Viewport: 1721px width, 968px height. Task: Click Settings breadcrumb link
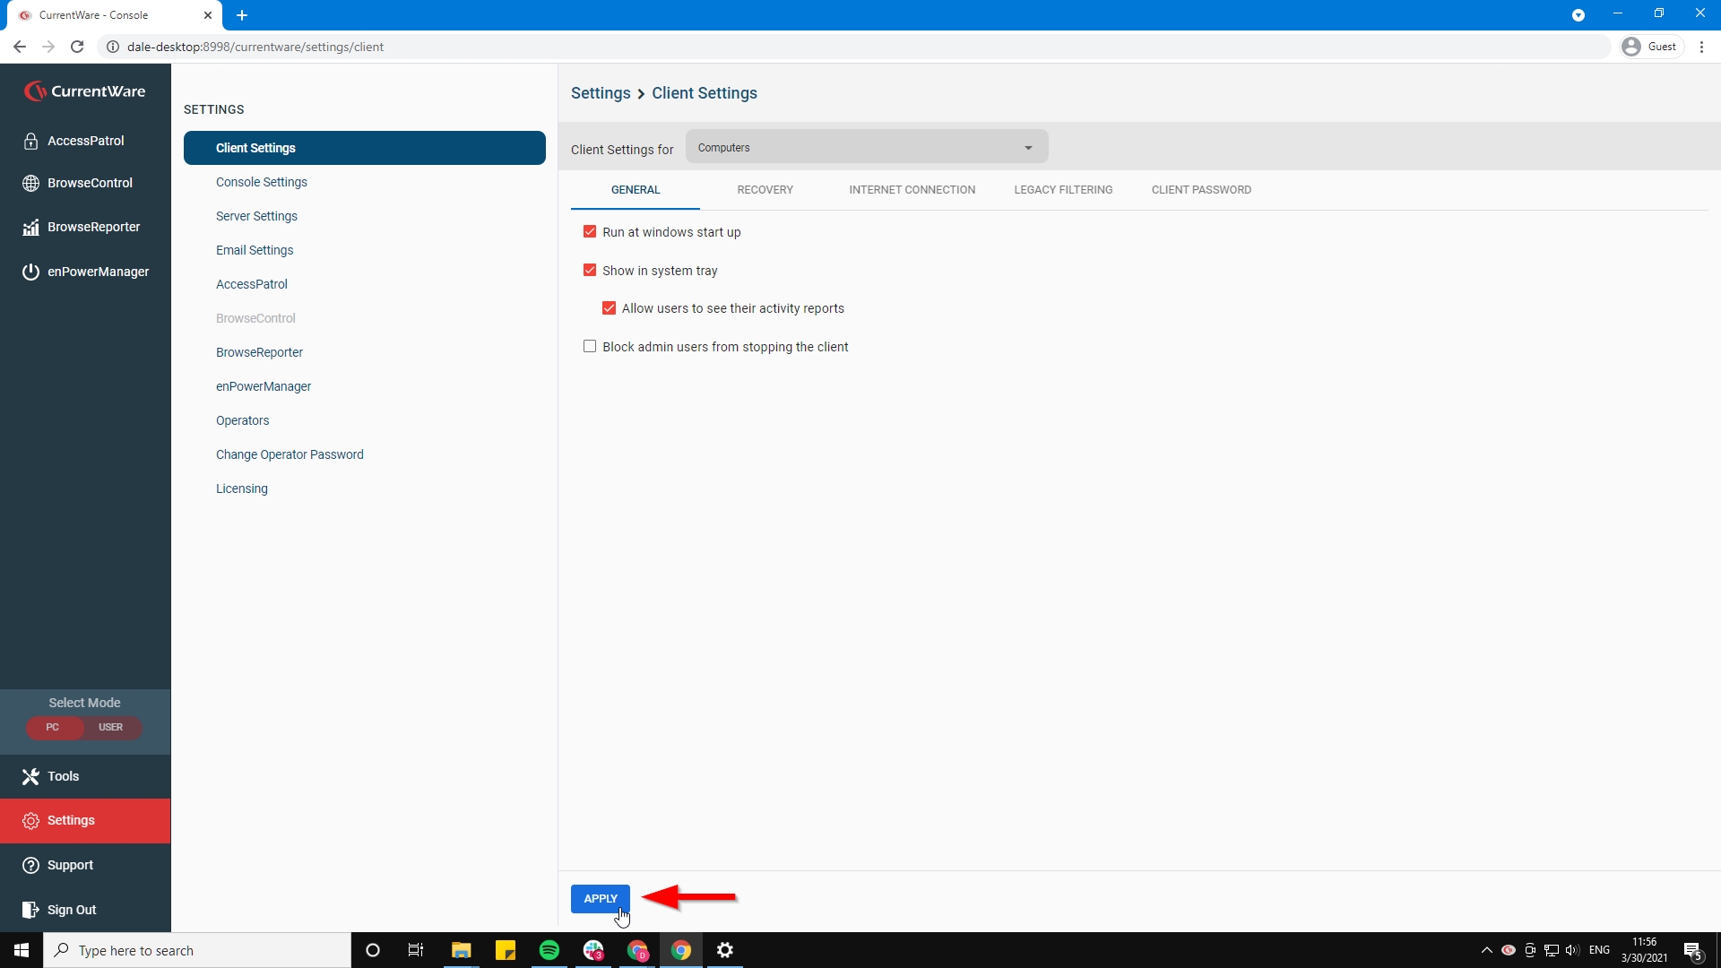(601, 93)
